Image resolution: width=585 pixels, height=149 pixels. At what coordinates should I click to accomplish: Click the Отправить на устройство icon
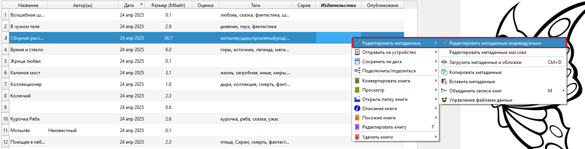point(358,52)
